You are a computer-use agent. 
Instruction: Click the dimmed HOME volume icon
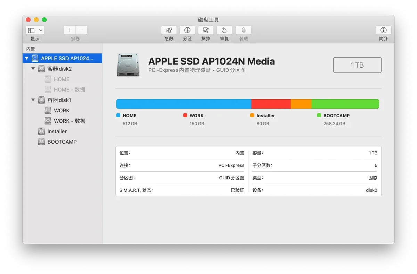coord(48,79)
